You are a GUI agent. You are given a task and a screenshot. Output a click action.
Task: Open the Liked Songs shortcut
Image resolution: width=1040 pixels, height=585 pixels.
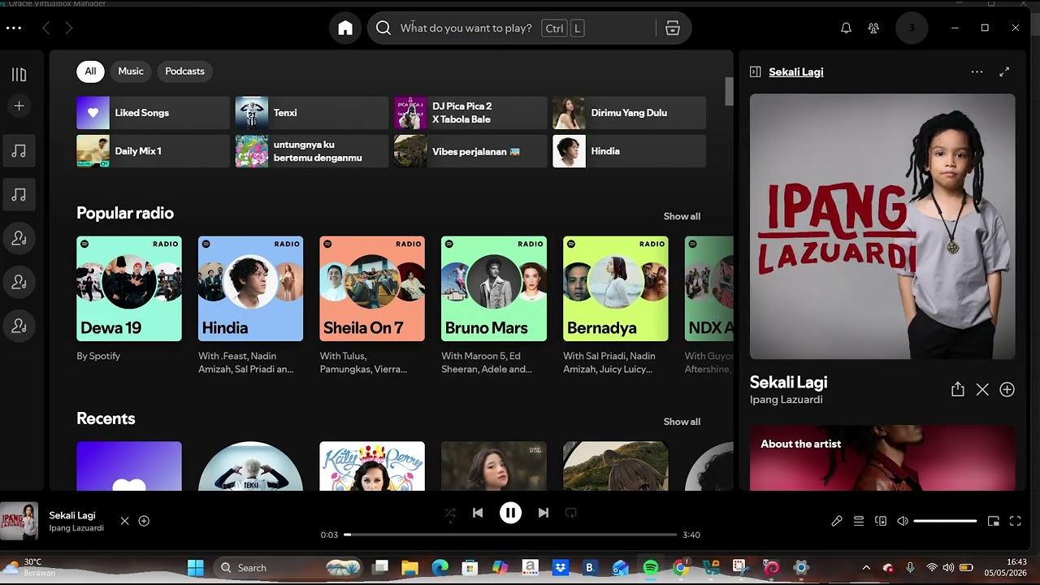pyautogui.click(x=154, y=113)
